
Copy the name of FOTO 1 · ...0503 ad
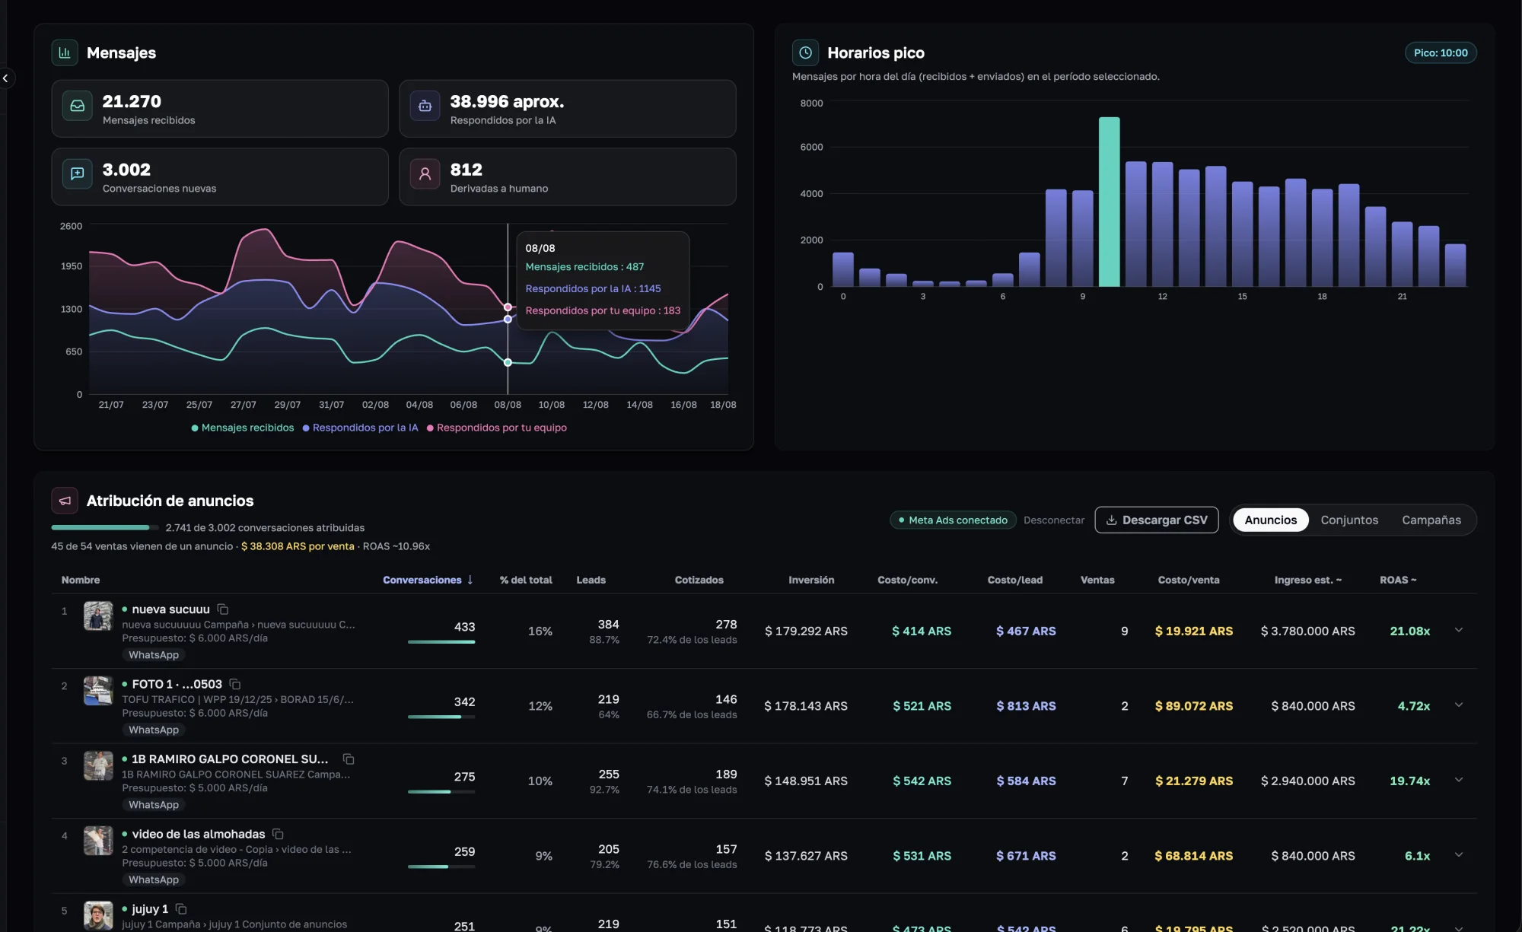point(235,684)
